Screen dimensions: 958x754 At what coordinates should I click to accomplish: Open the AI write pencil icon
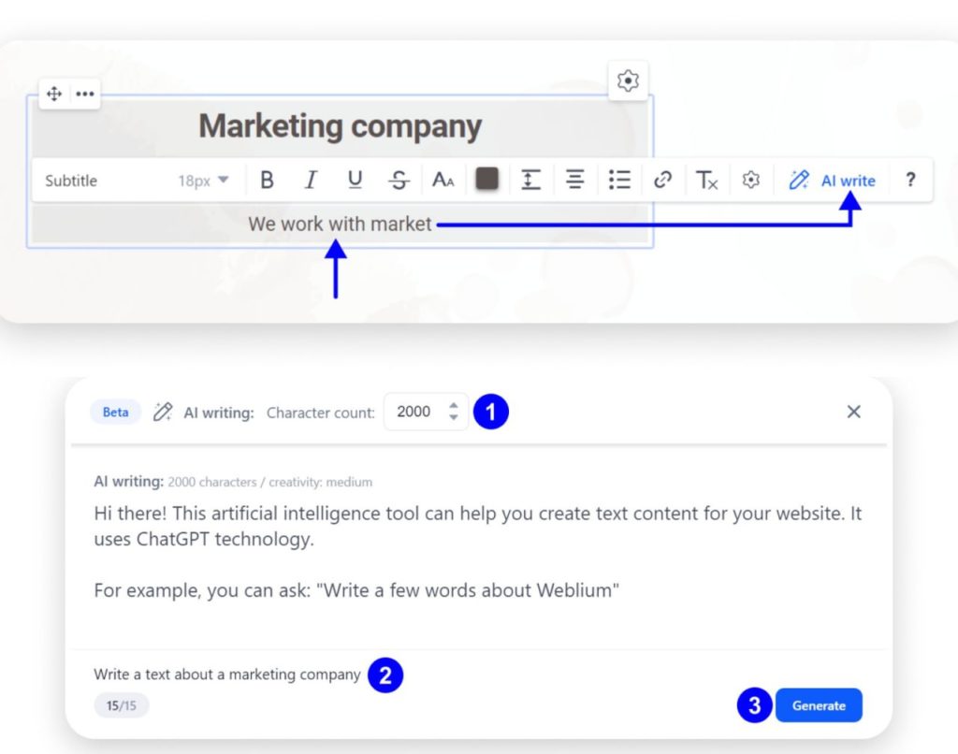click(798, 180)
